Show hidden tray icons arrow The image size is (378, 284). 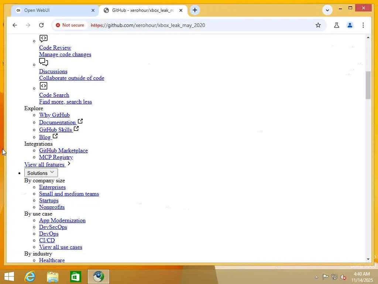point(316,277)
